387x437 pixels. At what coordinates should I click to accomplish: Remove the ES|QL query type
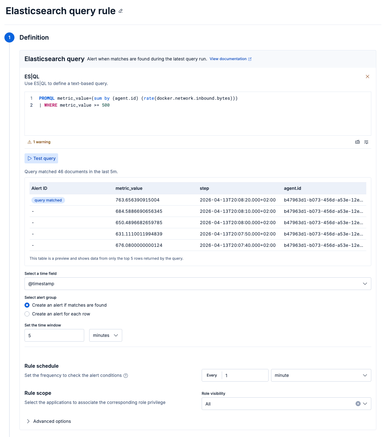click(368, 77)
